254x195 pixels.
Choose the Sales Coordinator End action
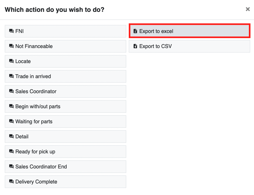pyautogui.click(x=65, y=167)
